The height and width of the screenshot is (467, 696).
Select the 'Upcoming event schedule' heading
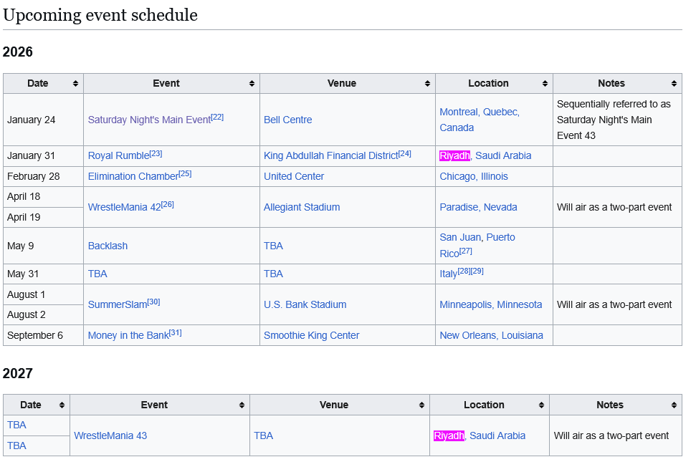[x=100, y=15]
